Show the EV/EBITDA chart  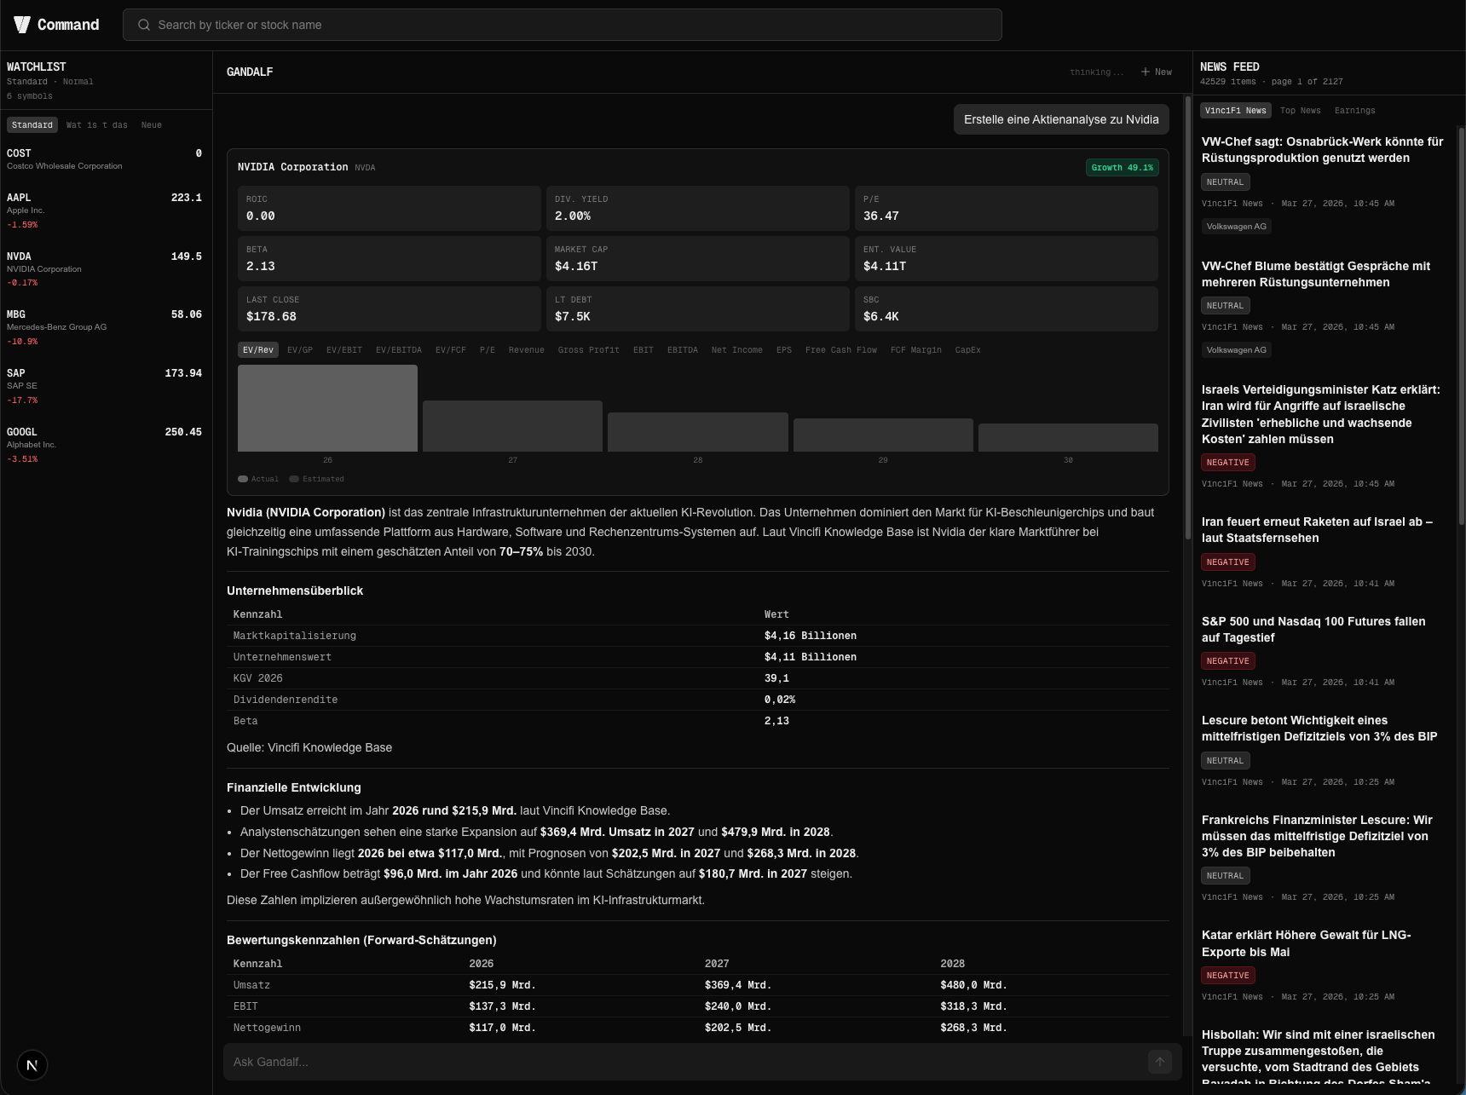tap(399, 350)
